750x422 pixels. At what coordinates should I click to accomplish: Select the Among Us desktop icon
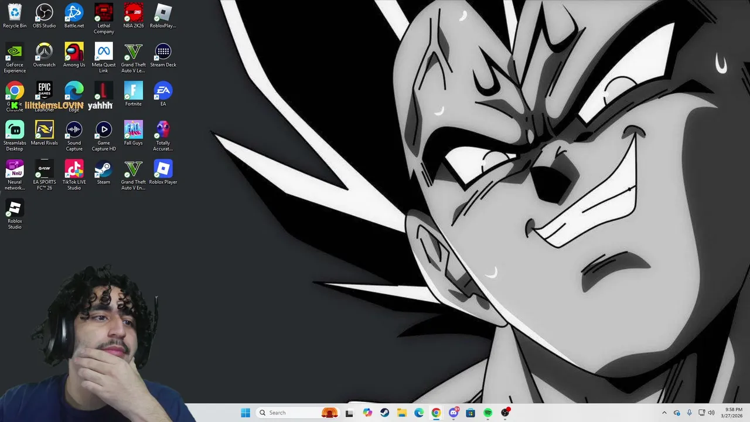click(x=74, y=55)
